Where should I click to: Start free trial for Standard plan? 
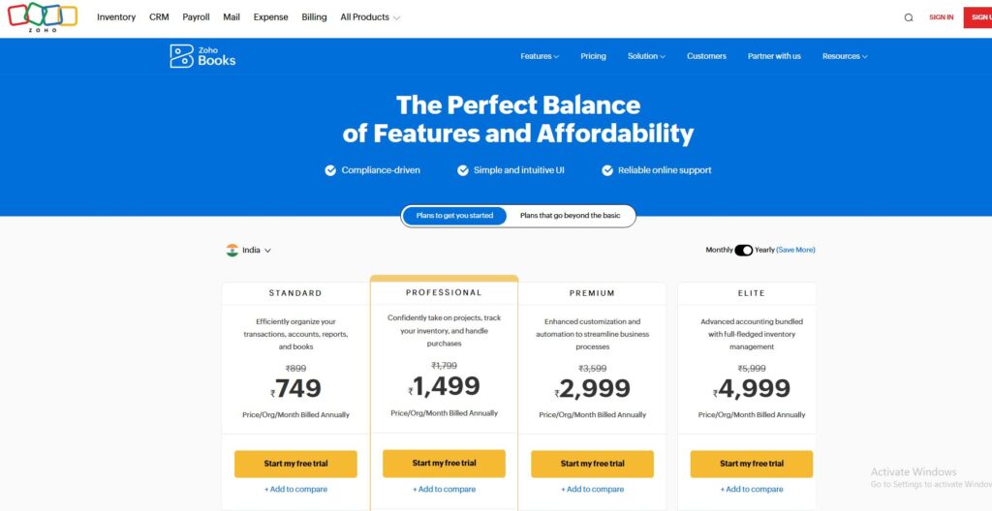click(x=295, y=464)
